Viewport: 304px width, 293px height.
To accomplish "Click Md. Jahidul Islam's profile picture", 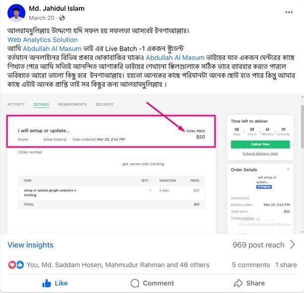I will [x=16, y=13].
